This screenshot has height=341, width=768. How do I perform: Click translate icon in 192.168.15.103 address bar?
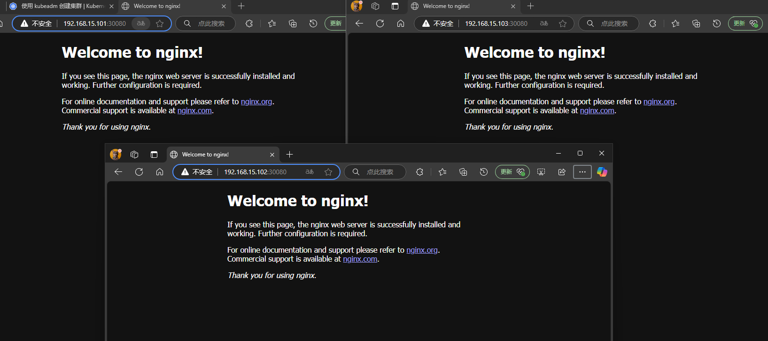[x=544, y=23]
